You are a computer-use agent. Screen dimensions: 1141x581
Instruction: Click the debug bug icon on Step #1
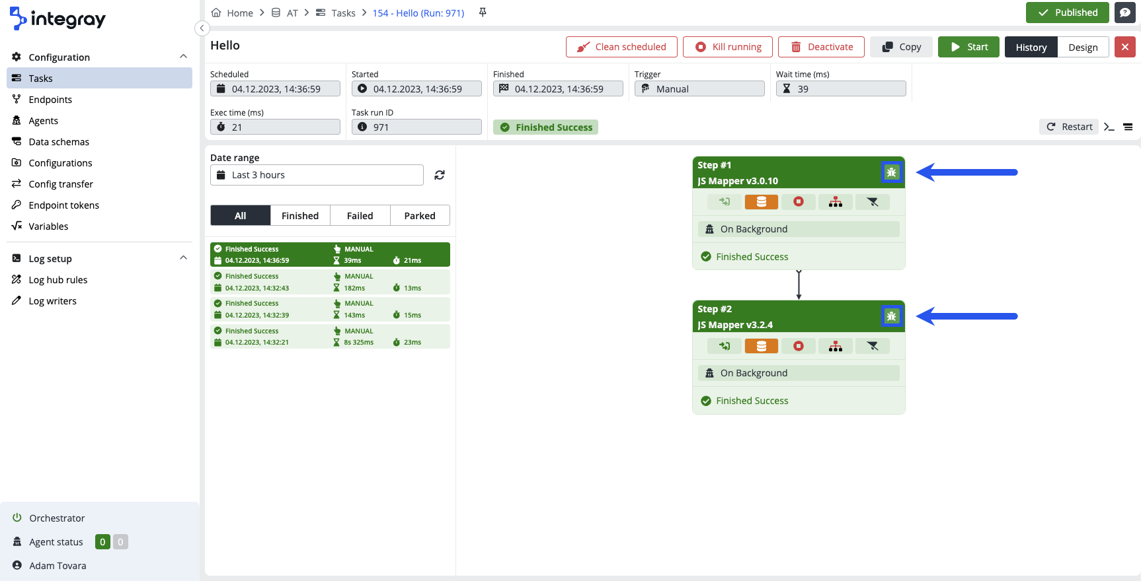click(x=891, y=172)
